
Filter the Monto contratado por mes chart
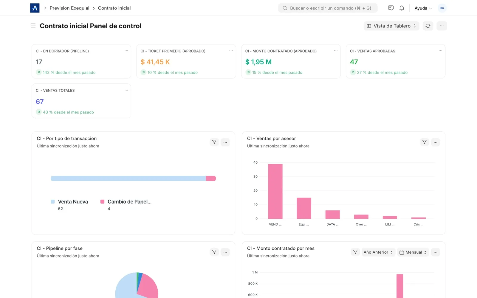(355, 252)
